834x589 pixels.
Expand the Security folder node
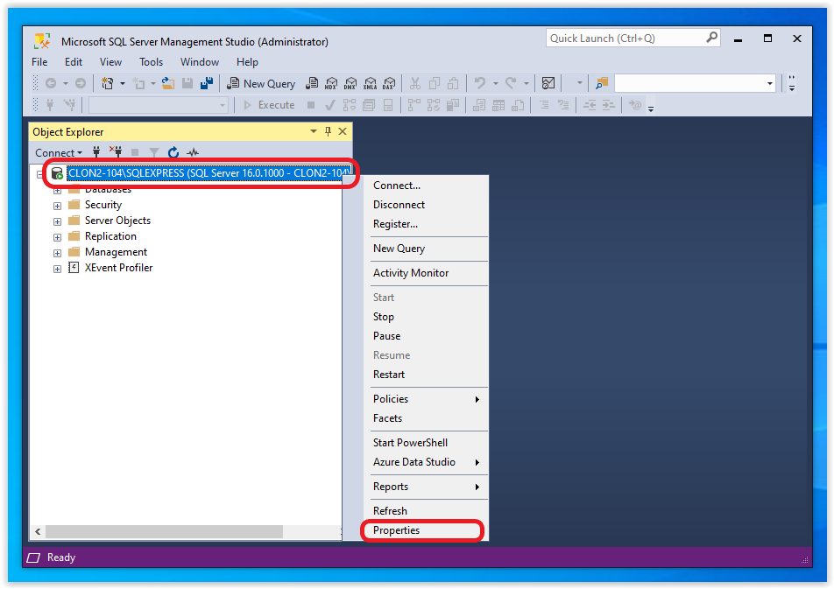[58, 206]
